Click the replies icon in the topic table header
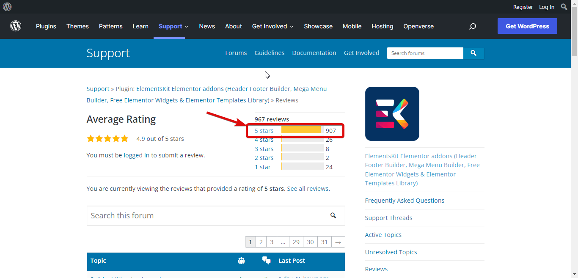Screen dimensions: 578x278 266,261
